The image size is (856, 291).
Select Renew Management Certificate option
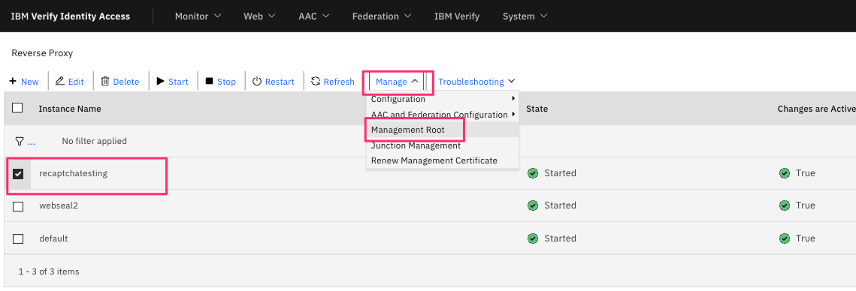click(x=434, y=160)
